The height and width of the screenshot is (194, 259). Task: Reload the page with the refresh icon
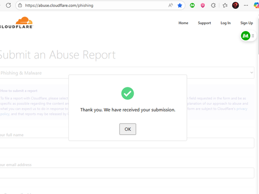click(x=8, y=5)
